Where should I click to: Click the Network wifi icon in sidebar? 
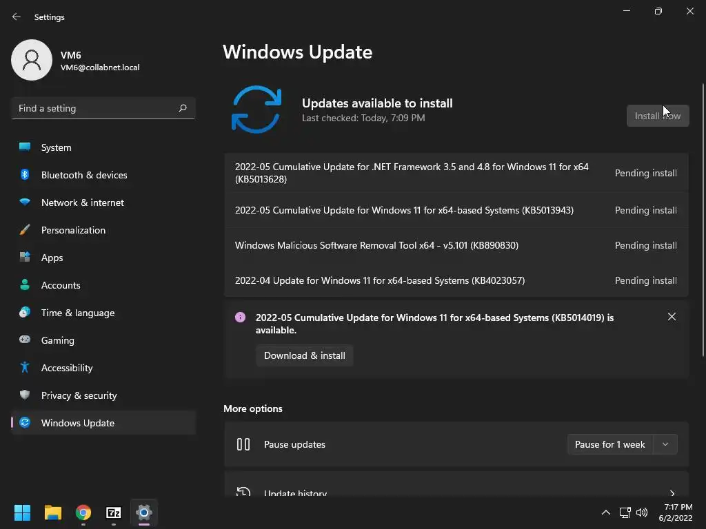tap(25, 202)
